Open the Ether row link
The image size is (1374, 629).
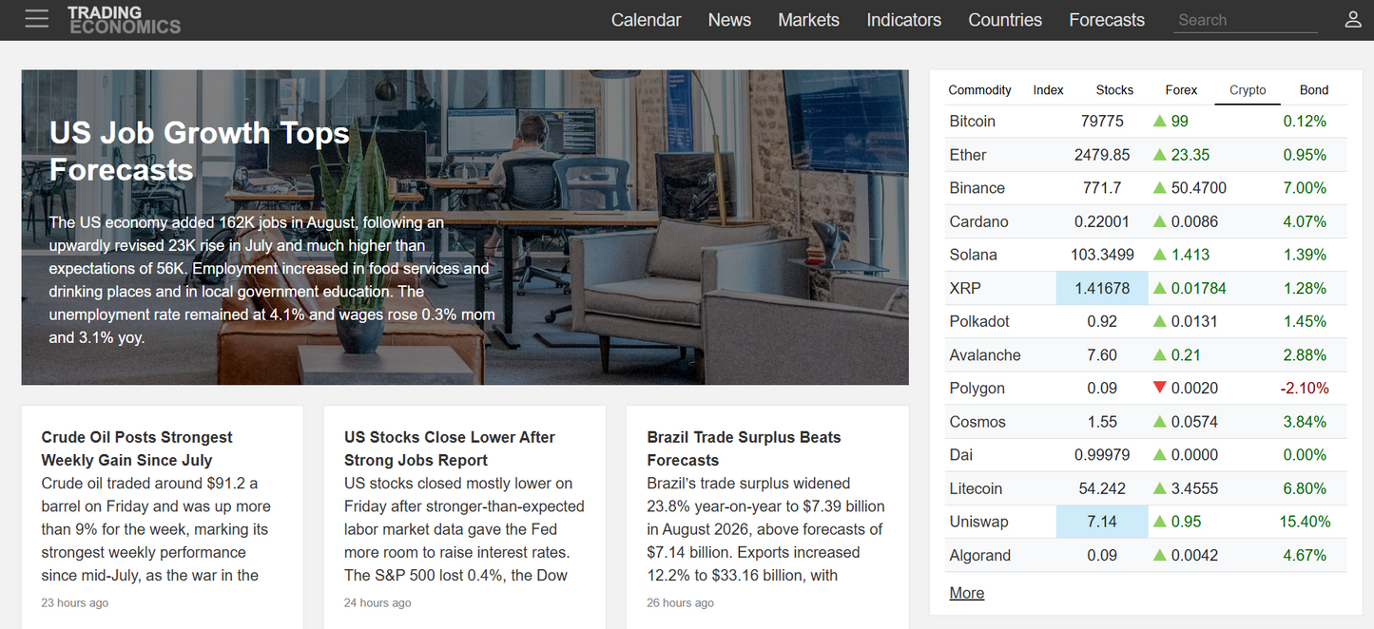point(967,155)
